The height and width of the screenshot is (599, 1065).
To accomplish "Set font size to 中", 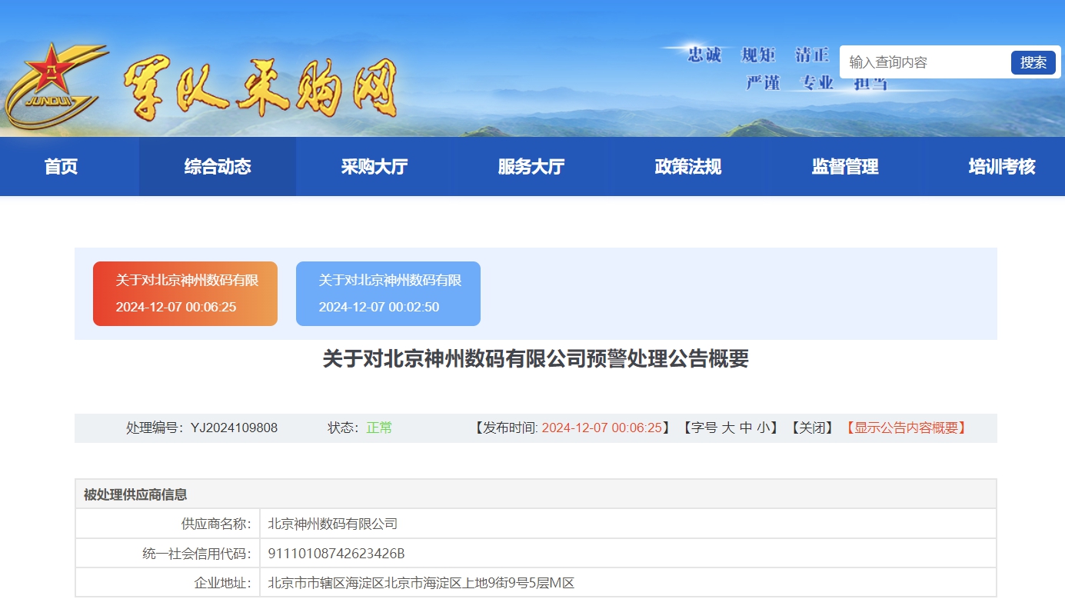I will pos(746,428).
